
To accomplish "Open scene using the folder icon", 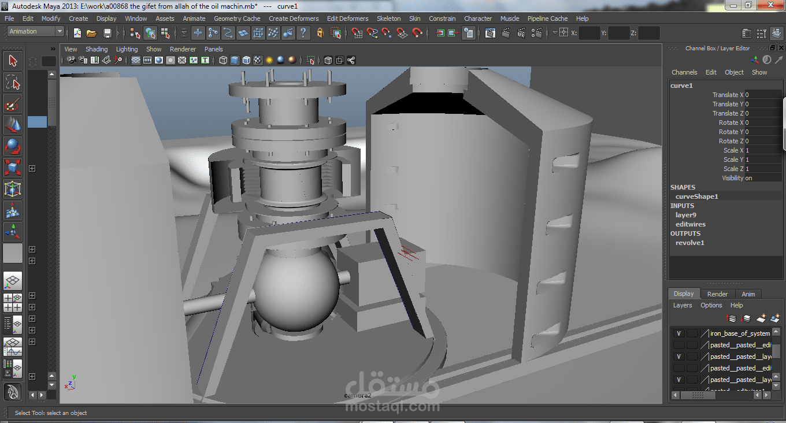I will point(91,34).
